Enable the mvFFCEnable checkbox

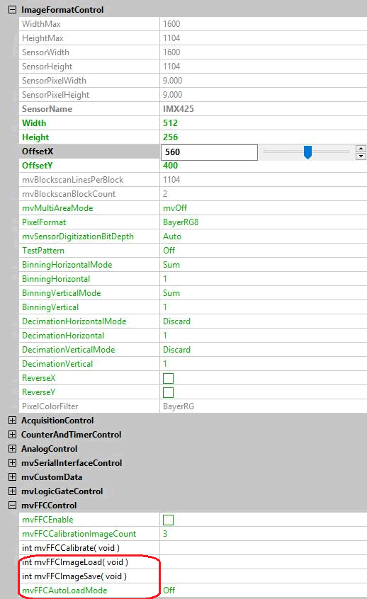tap(168, 520)
